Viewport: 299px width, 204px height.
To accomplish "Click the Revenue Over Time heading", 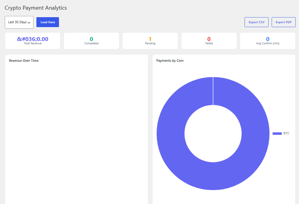I will 24,61.
